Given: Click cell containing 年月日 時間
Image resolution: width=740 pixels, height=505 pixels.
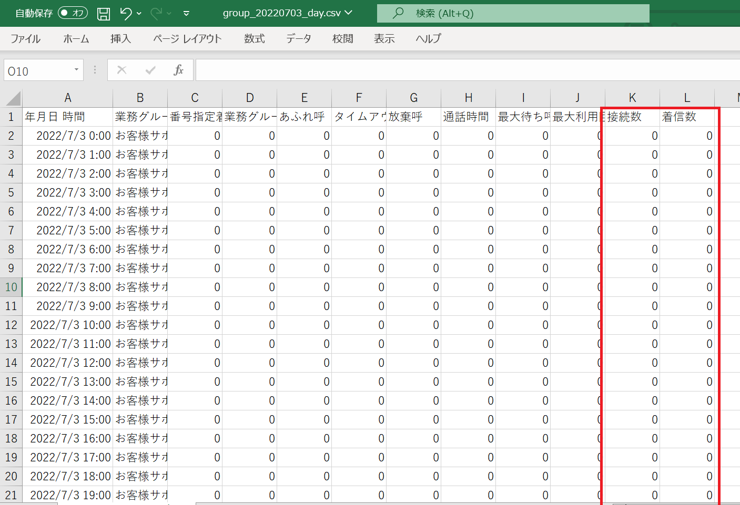Looking at the screenshot, I should coord(68,117).
